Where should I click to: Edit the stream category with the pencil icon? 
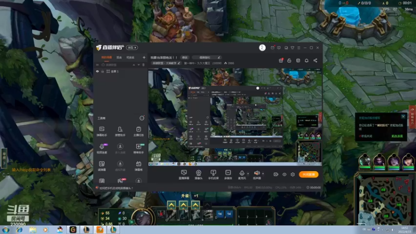[x=179, y=63]
